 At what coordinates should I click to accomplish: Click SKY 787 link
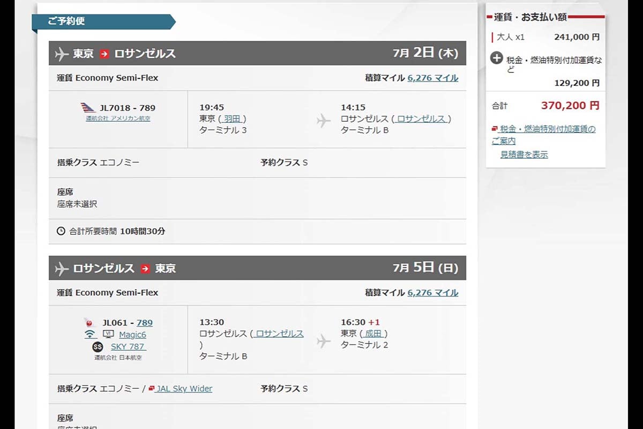[x=128, y=346]
